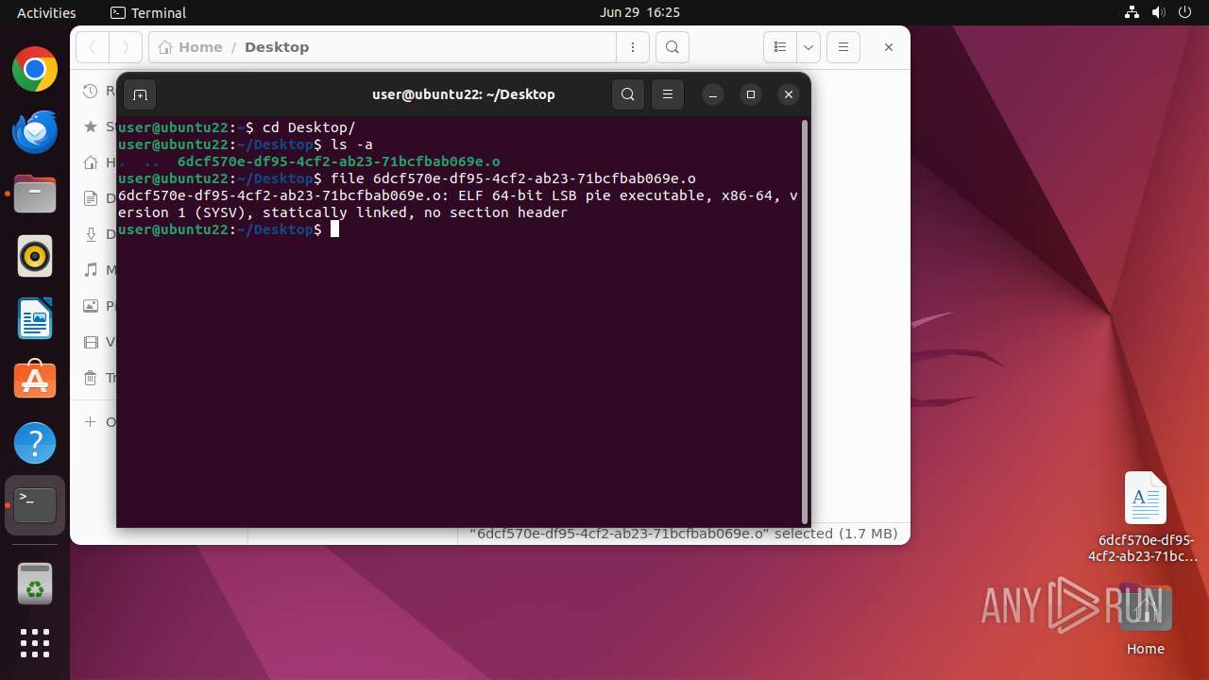Open Trash from dock
Viewport: 1209px width, 680px height.
[35, 584]
